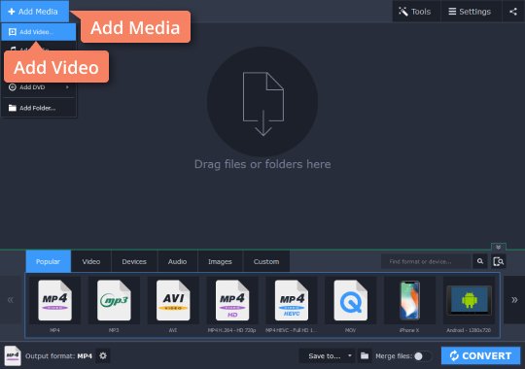Click the Save to button

pyautogui.click(x=324, y=356)
